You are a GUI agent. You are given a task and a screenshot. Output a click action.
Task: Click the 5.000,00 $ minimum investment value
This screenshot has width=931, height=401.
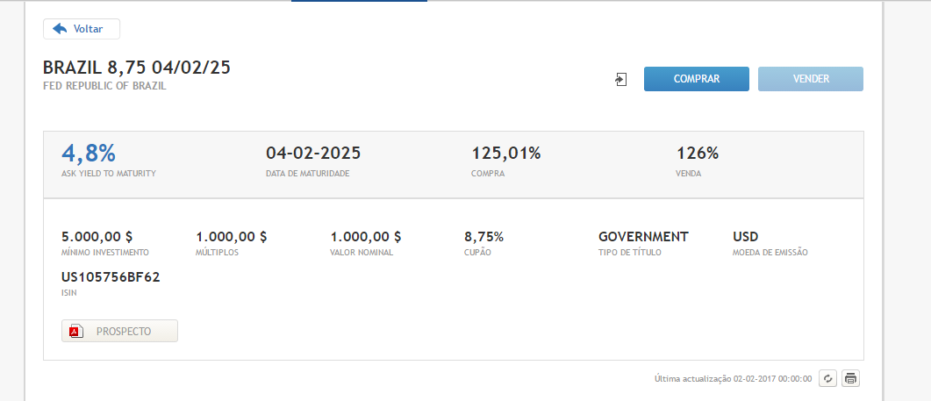[x=97, y=236]
